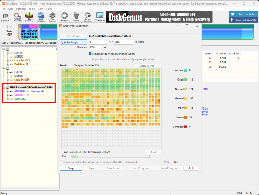259x195 pixels.
Task: Click the Delete toolbar icon
Action: (x=76, y=17)
